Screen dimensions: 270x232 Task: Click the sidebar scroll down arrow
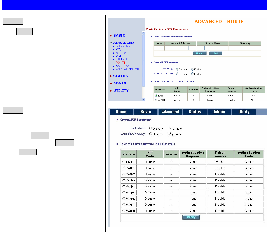tap(144, 99)
